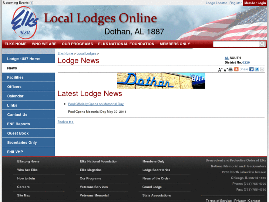This screenshot has height=202, width=269.
Task: Open footer How to Join link
Action: tap(26, 178)
